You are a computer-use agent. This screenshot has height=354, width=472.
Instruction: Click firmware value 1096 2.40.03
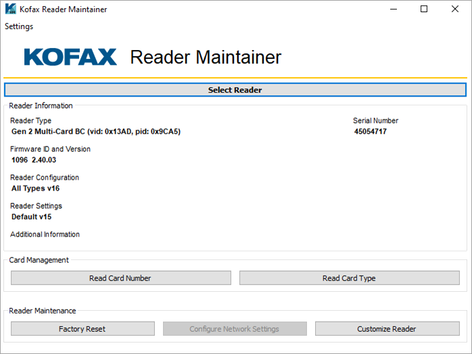(x=34, y=159)
